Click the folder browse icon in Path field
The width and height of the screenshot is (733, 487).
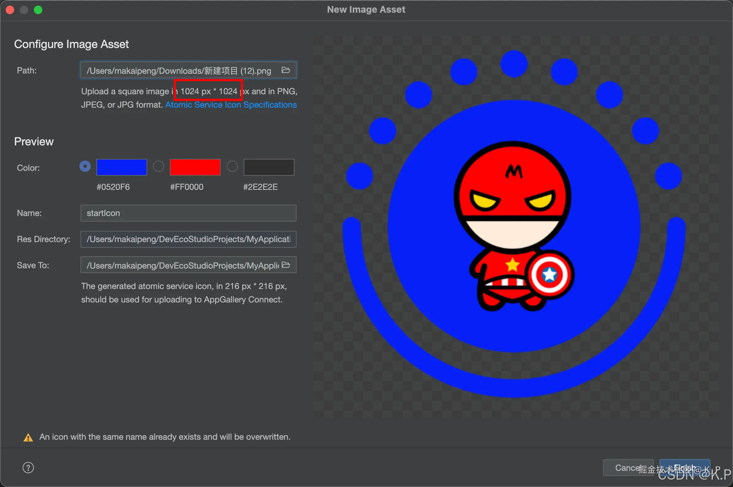click(x=286, y=70)
